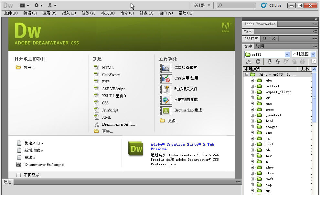The height and width of the screenshot is (203, 320).
Task: Click the Open folder icon under recent items
Action: click(18, 67)
